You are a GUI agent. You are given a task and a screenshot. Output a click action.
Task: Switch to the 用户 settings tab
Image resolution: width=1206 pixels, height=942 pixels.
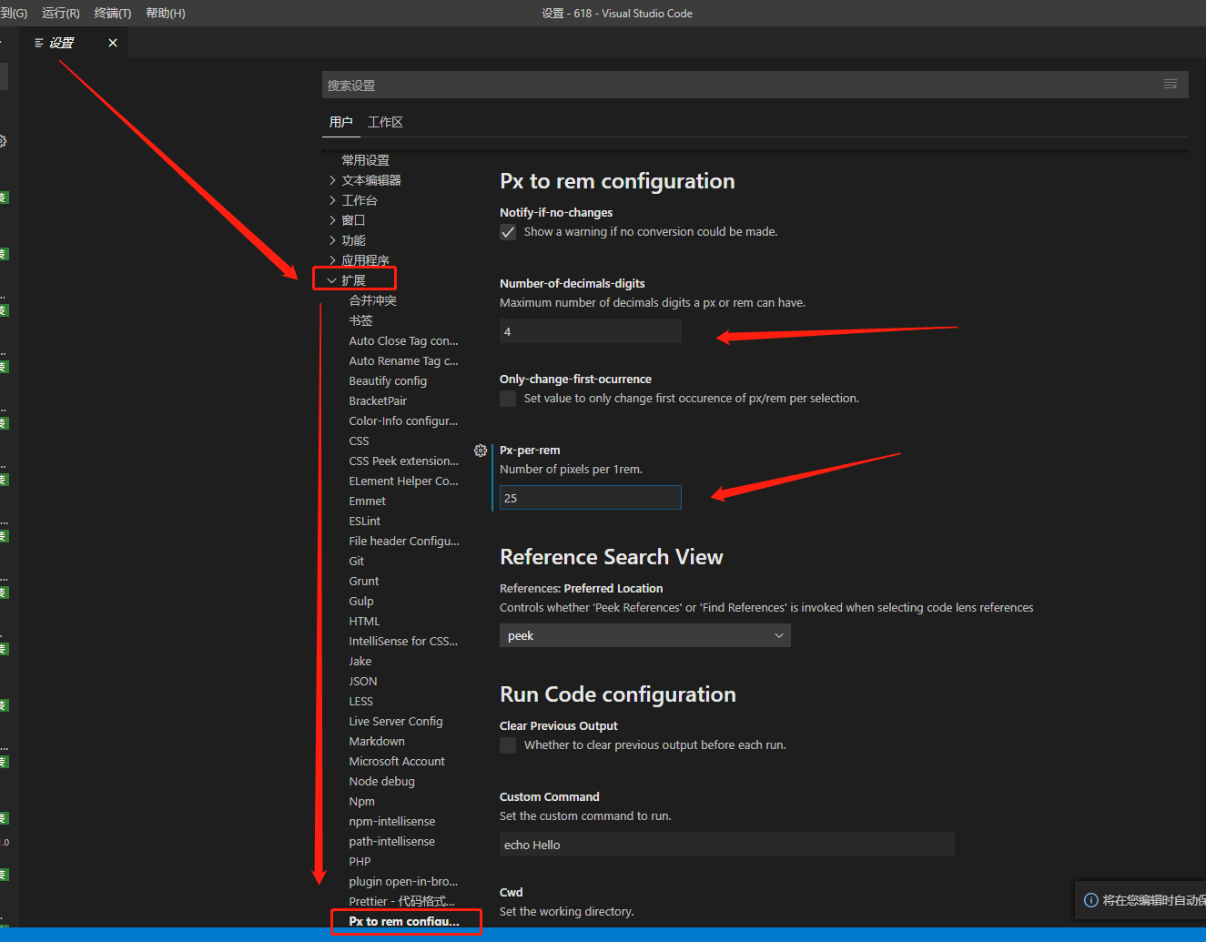pyautogui.click(x=341, y=122)
